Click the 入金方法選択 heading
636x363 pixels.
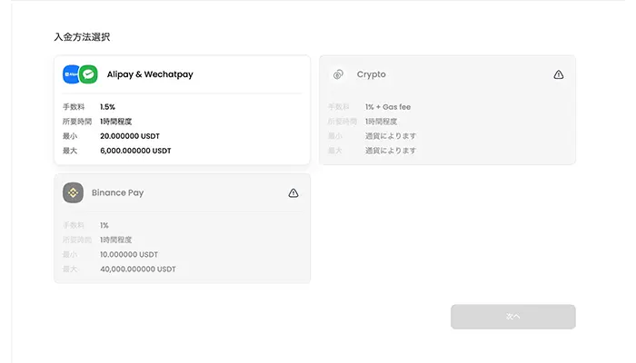(82, 37)
